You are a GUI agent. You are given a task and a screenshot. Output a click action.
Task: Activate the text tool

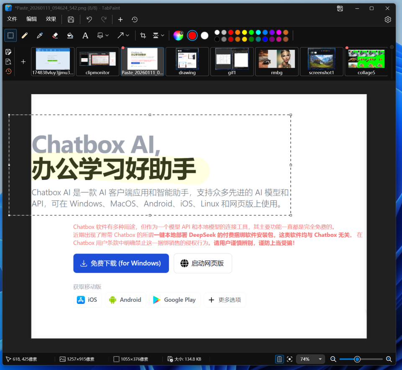[x=85, y=35]
